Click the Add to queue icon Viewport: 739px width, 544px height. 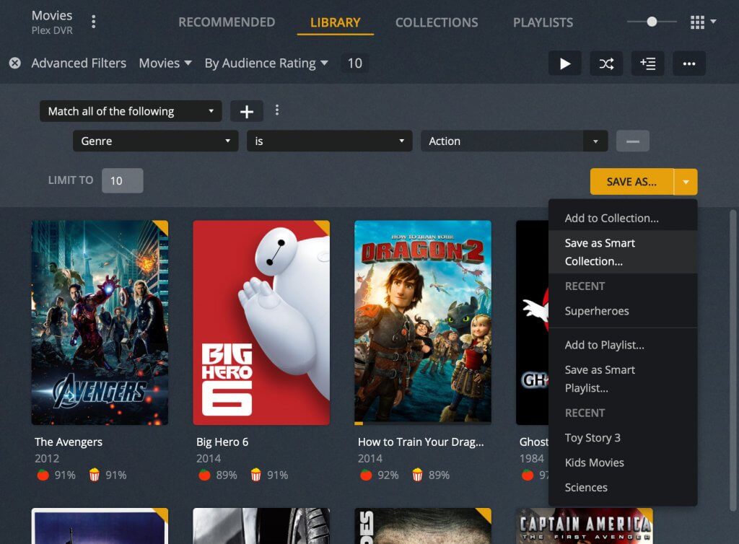(648, 63)
